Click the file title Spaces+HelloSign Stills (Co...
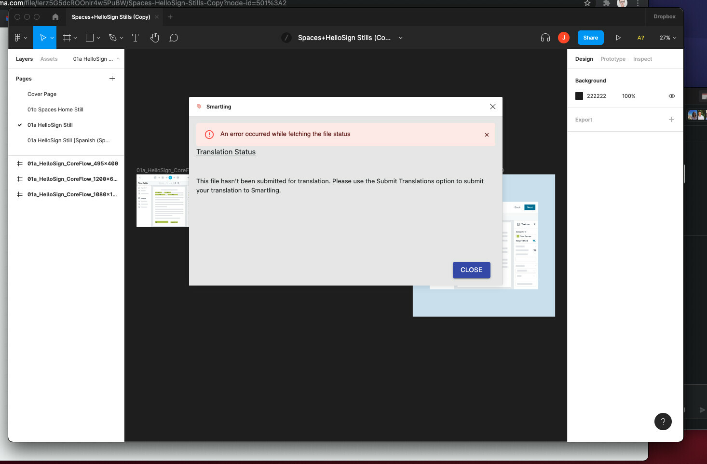Image resolution: width=707 pixels, height=464 pixels. pos(344,38)
